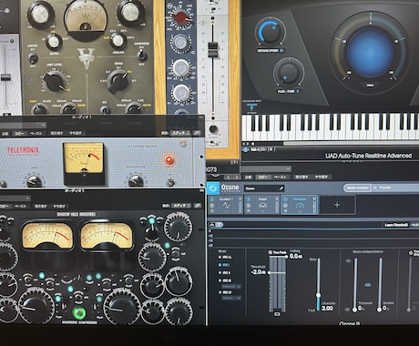Click the V-Comp Meter selector knob
The width and height of the screenshot is (419, 346).
coord(54,42)
